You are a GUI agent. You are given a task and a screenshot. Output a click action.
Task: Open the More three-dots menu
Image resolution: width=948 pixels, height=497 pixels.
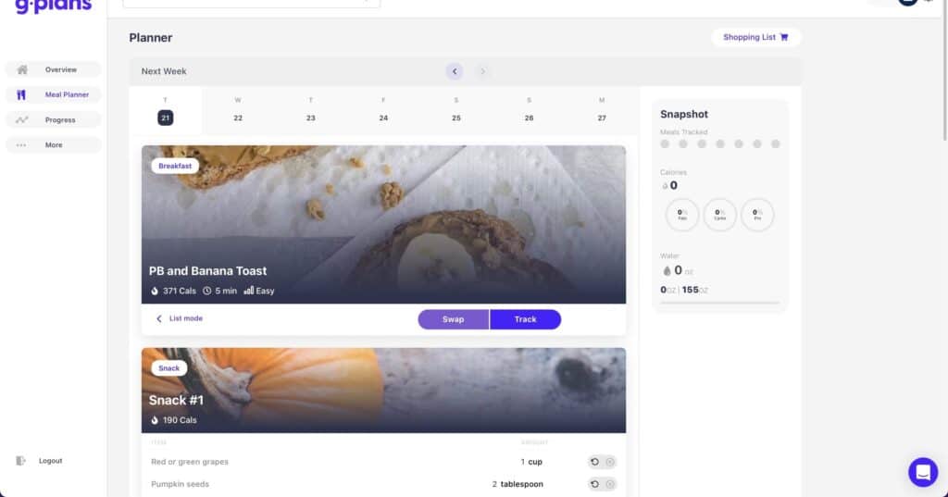pos(21,145)
